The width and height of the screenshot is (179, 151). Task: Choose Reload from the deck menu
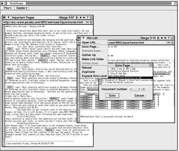click(x=94, y=68)
